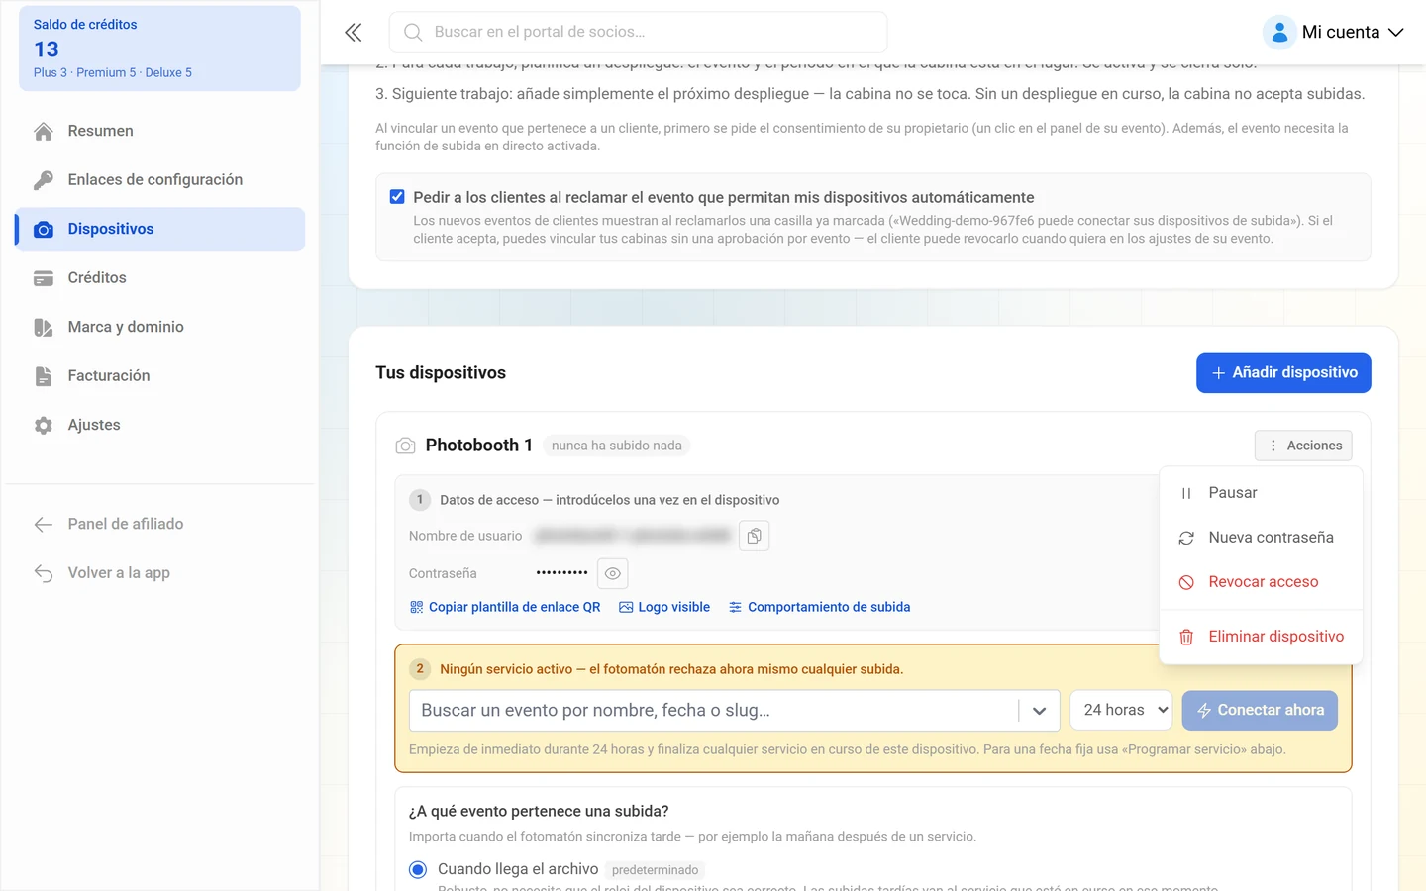Click the Conectar ahora button

(x=1260, y=710)
